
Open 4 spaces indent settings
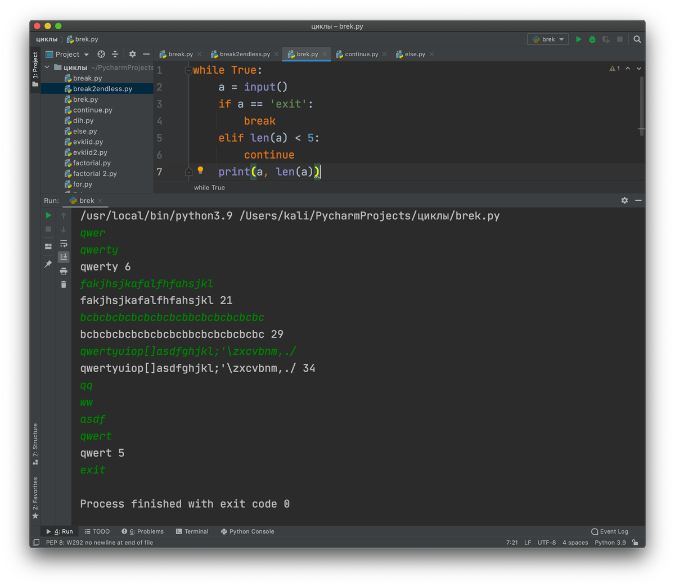(x=575, y=543)
